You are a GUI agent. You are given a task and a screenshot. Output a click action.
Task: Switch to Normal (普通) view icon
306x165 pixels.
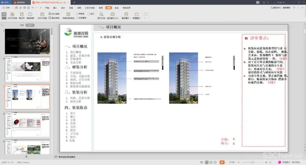[x=4, y=16]
